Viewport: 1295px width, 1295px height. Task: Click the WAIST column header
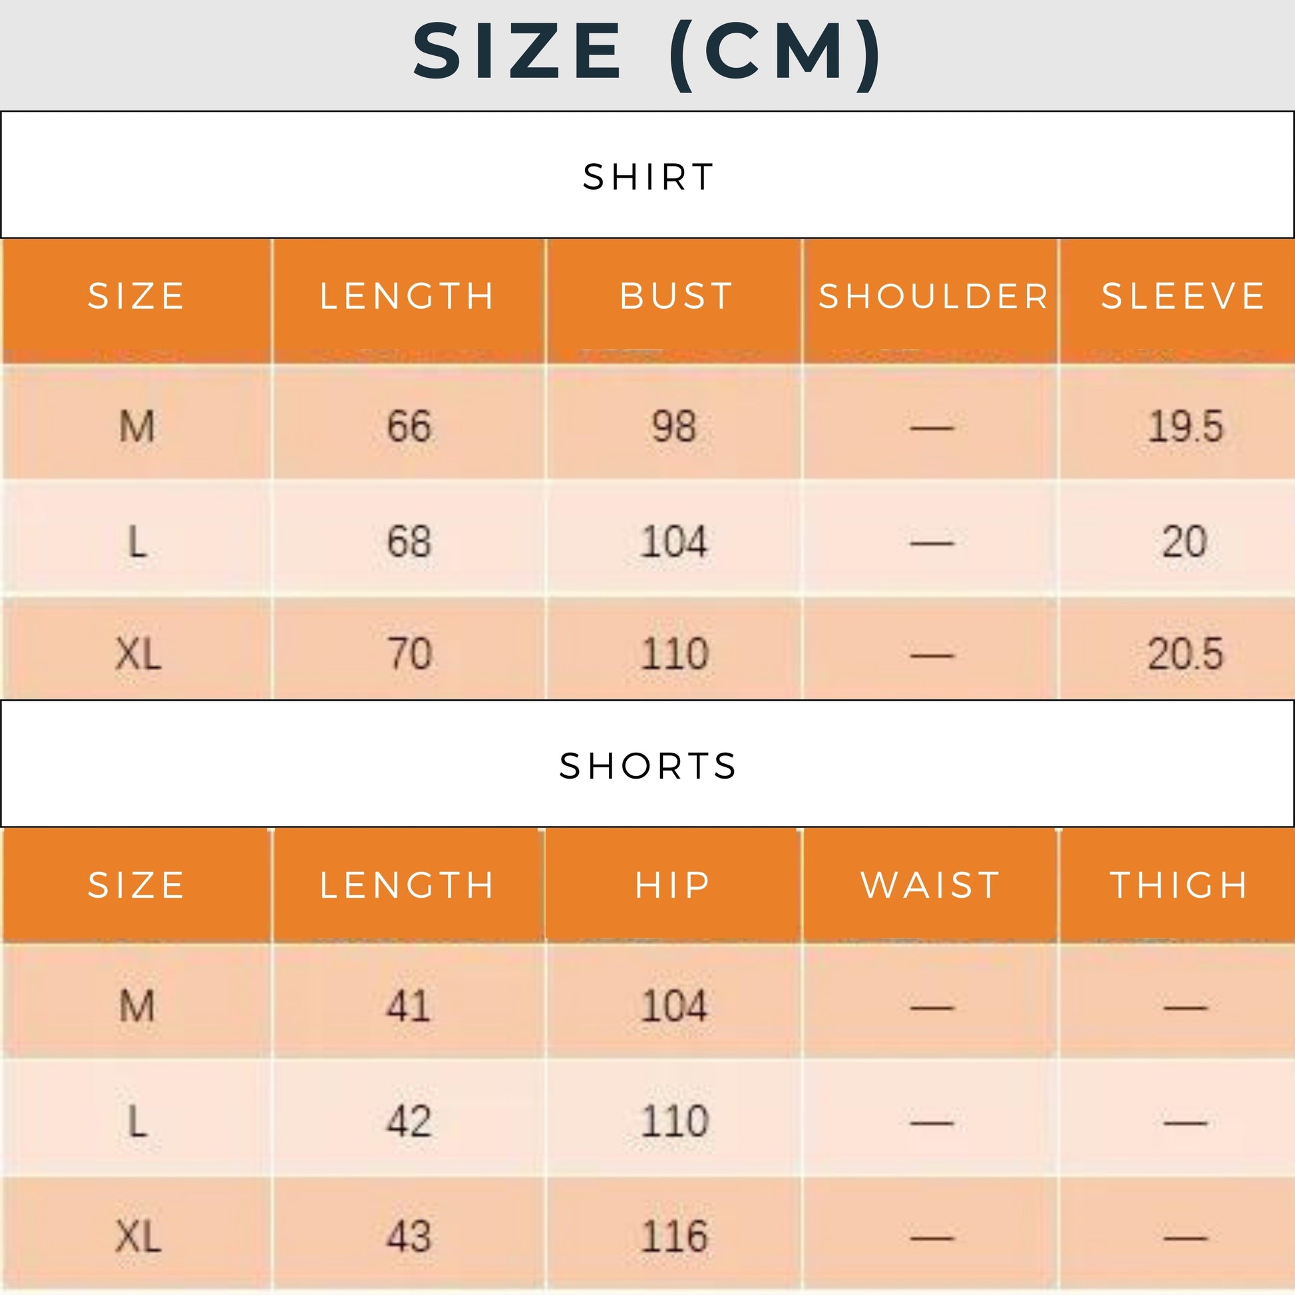[930, 885]
